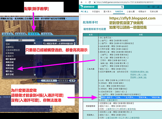Open 攻略百科 nav item
The image size is (162, 119).
click(119, 12)
